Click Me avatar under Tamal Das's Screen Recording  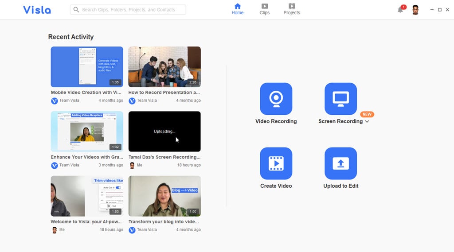pyautogui.click(x=132, y=165)
